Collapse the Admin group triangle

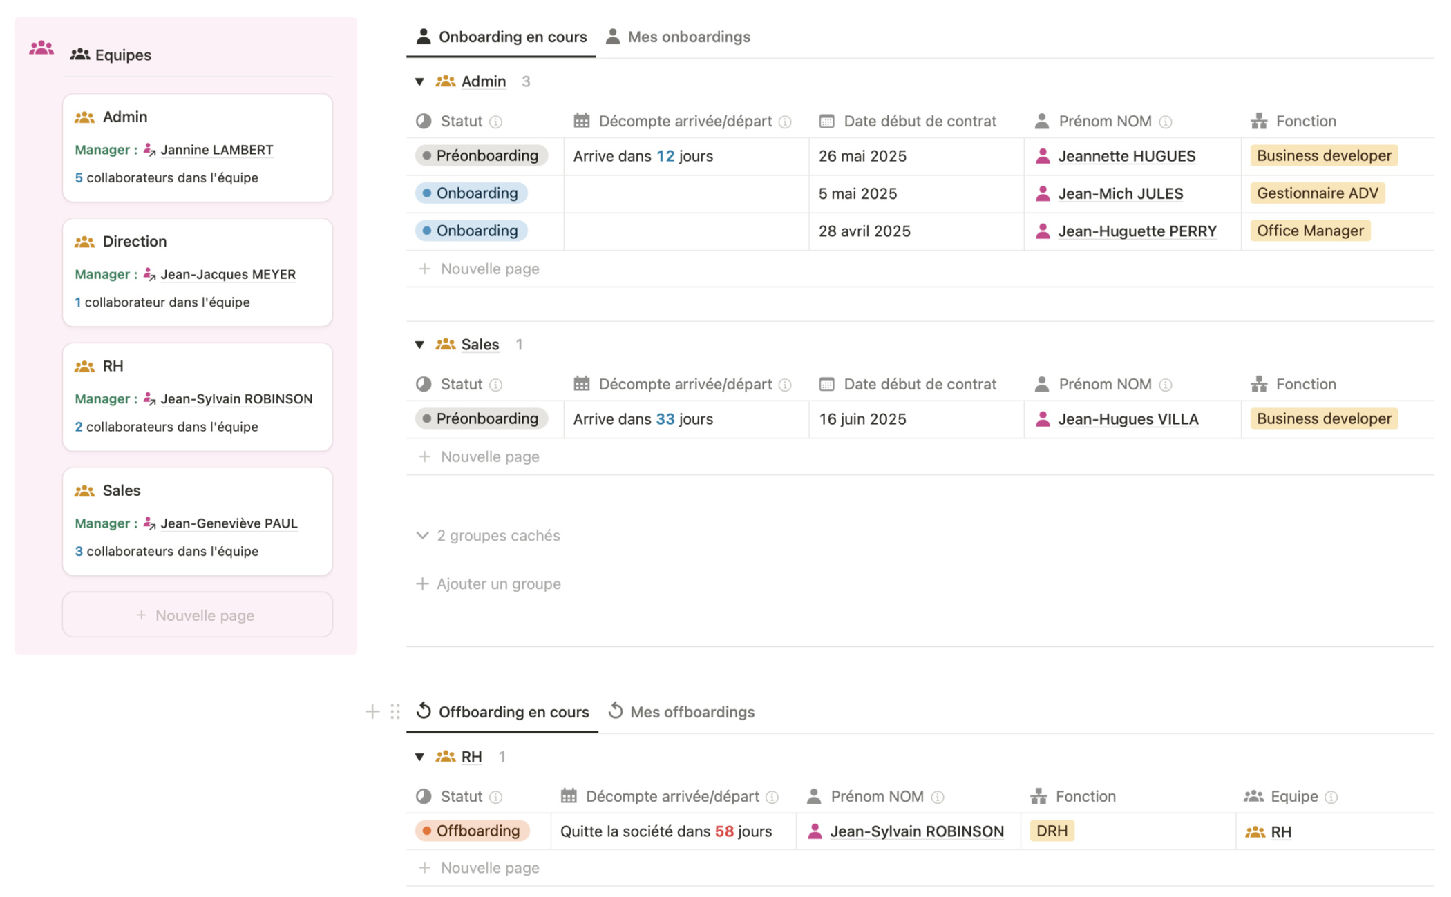click(419, 82)
